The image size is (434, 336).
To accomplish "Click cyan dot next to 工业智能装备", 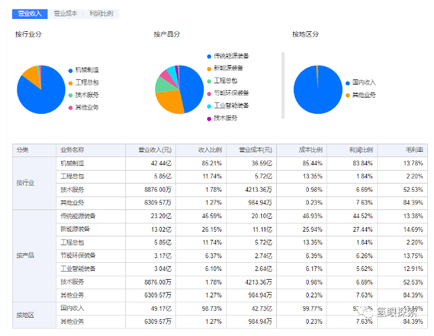I will (209, 105).
